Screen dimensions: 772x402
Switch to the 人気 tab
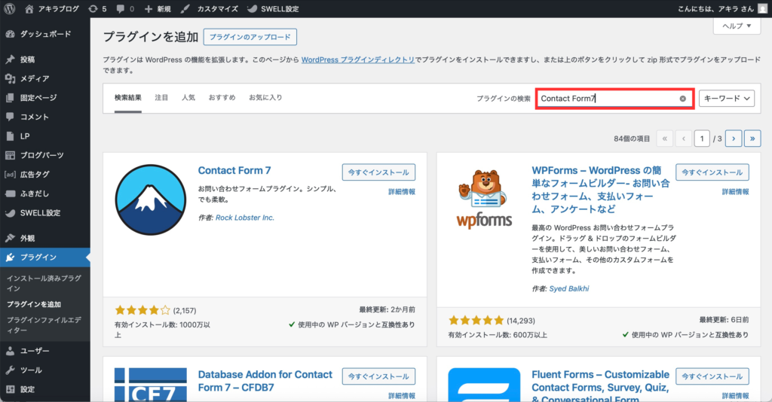coord(188,98)
